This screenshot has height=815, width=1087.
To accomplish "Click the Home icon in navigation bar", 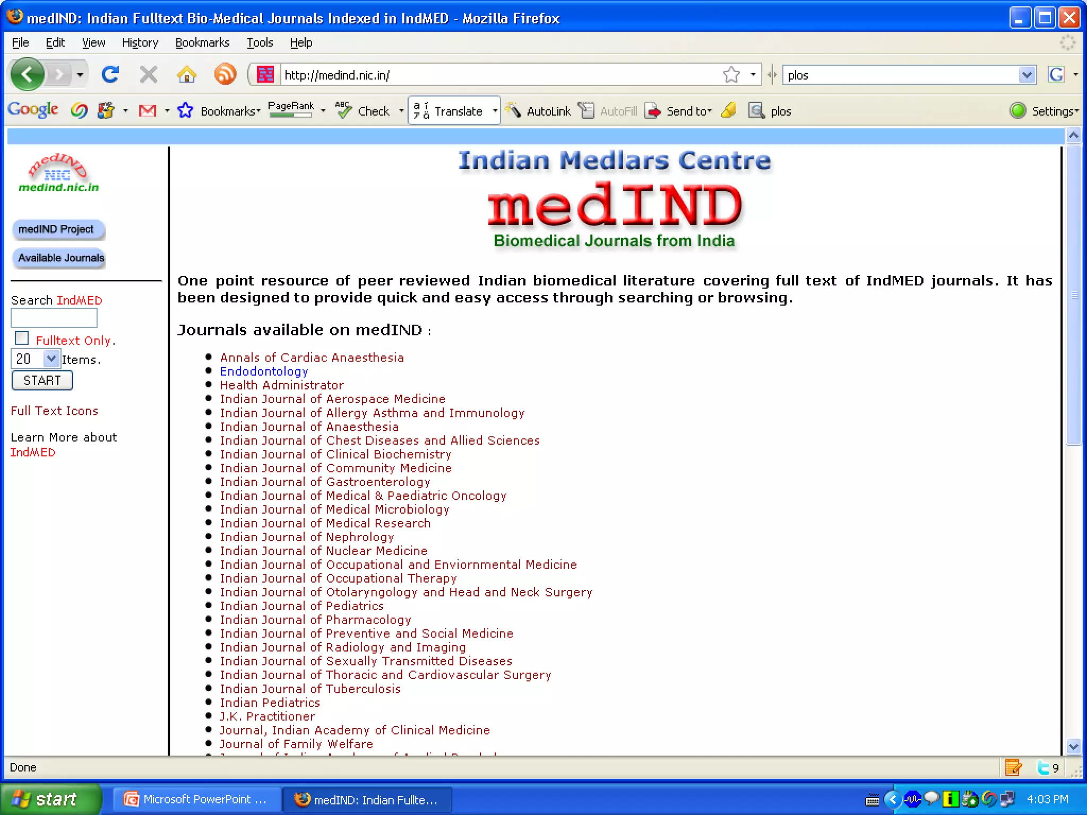I will [x=186, y=75].
